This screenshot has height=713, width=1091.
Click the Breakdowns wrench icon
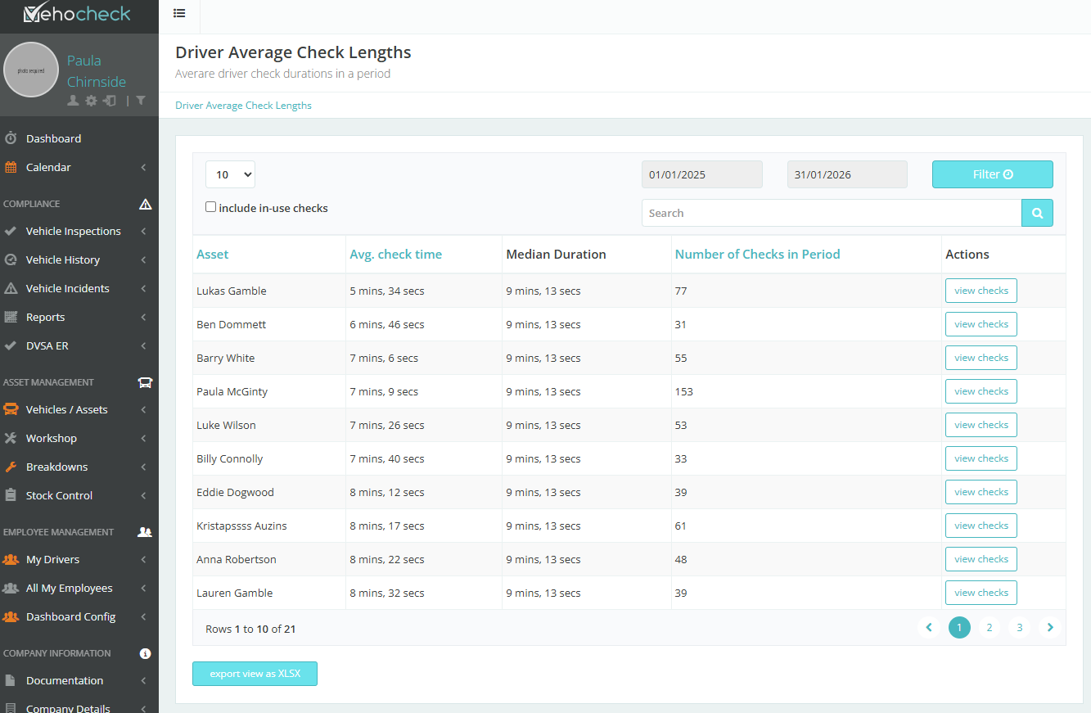coord(11,467)
